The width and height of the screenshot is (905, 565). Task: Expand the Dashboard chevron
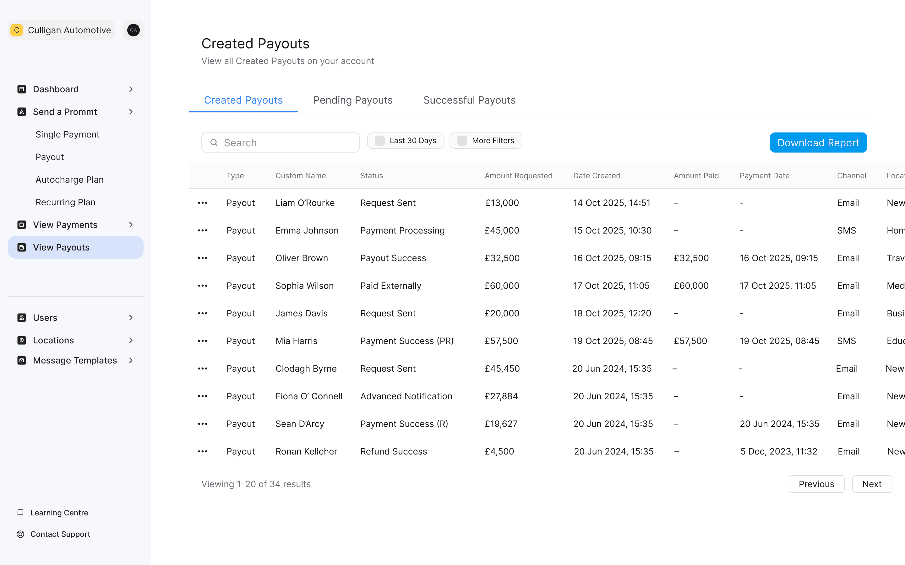coord(131,89)
